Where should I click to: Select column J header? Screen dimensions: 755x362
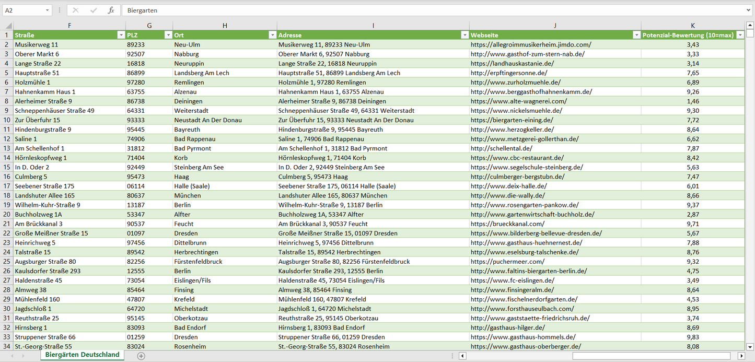(x=555, y=26)
